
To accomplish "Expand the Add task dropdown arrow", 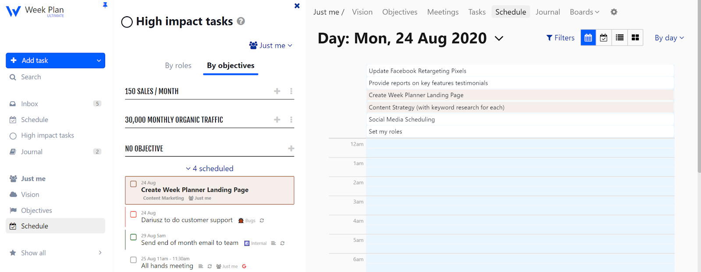I will click(99, 60).
